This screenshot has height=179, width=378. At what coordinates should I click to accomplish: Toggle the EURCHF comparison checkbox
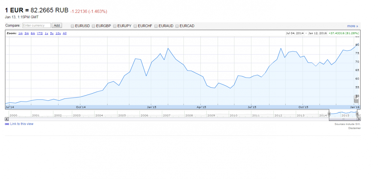click(x=135, y=26)
